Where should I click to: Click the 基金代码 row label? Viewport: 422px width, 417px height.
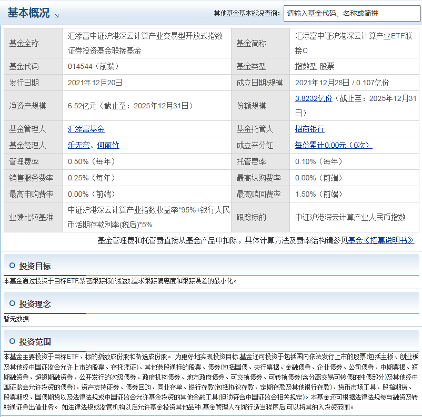(x=24, y=66)
